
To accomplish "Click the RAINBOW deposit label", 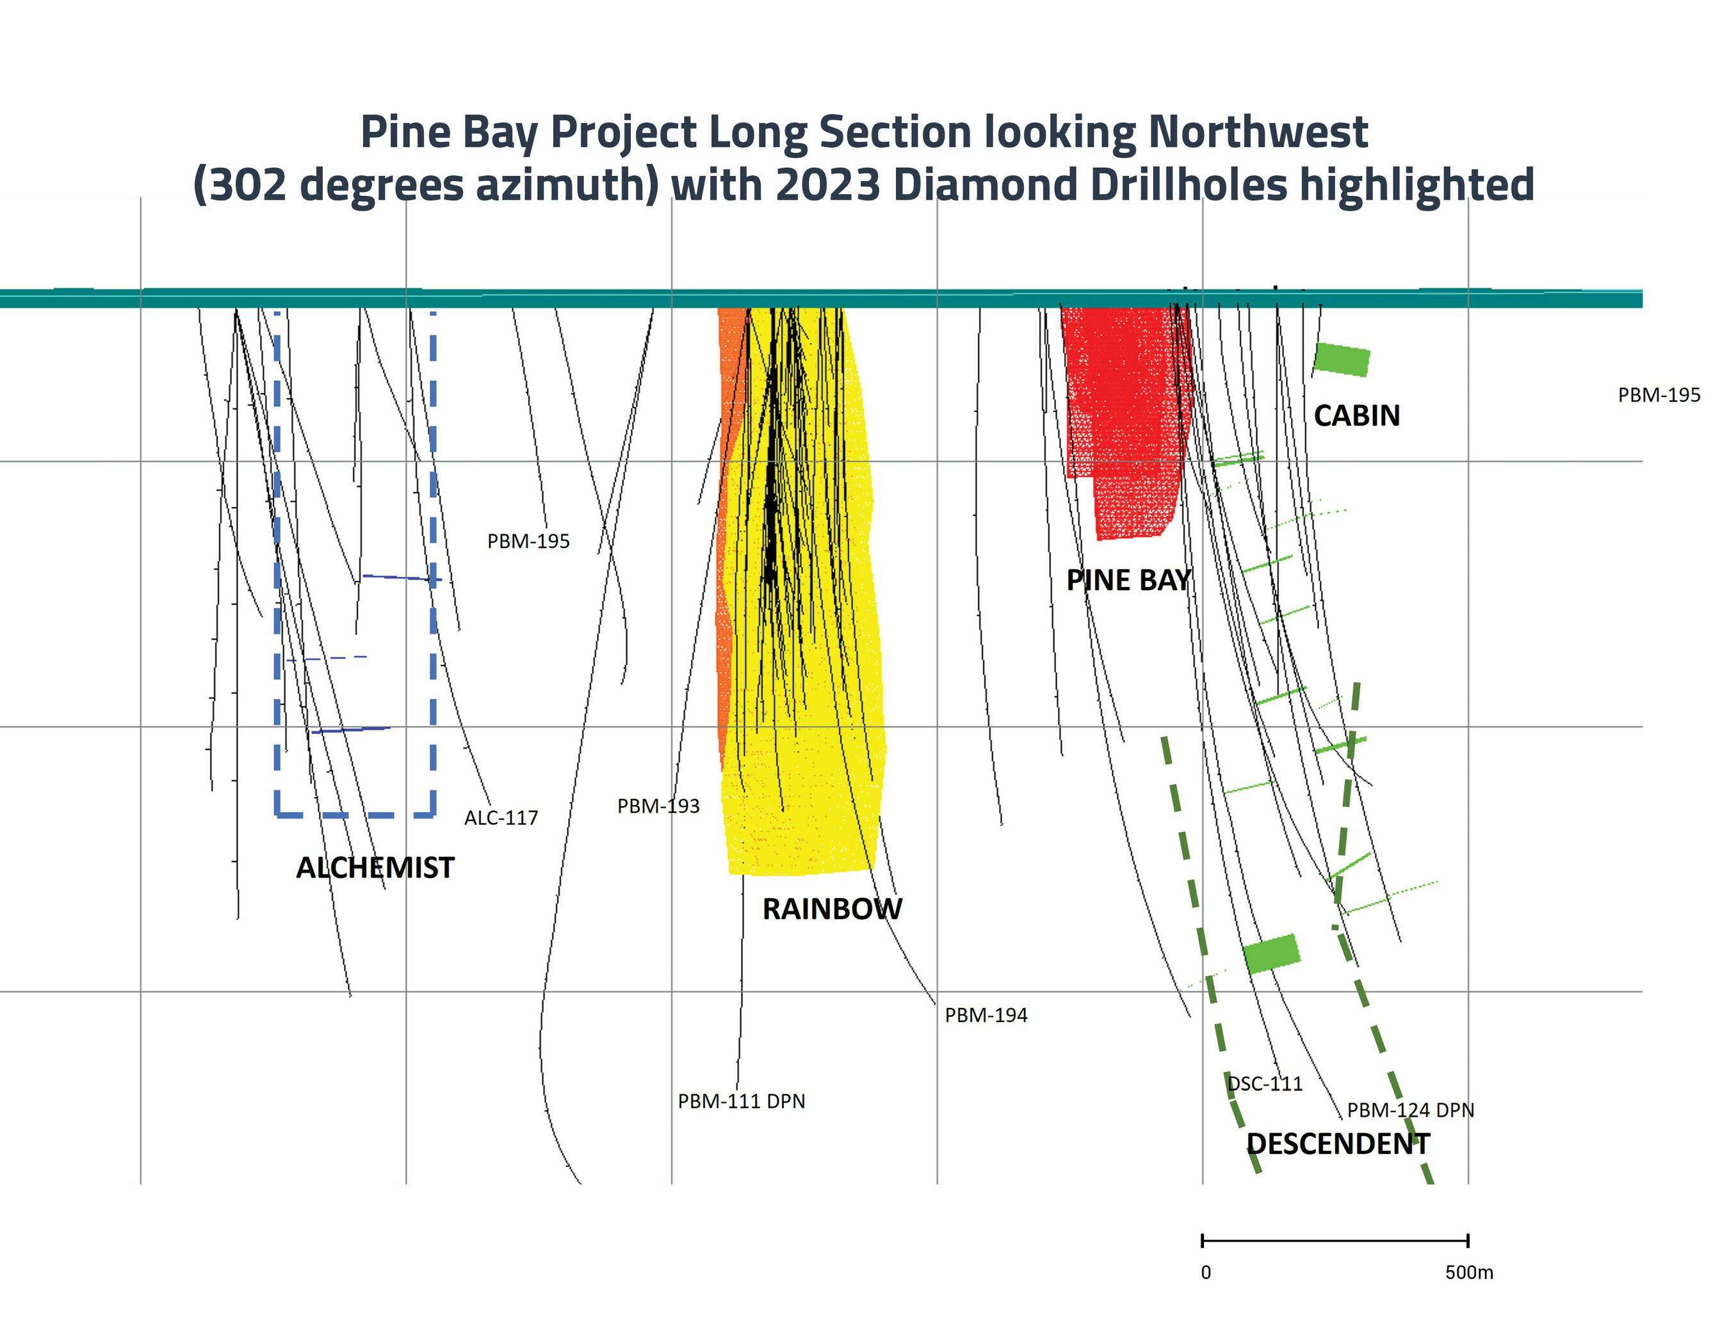I will pyautogui.click(x=832, y=909).
